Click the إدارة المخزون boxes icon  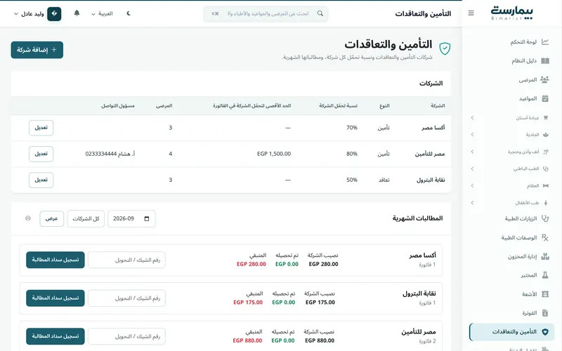click(x=545, y=256)
